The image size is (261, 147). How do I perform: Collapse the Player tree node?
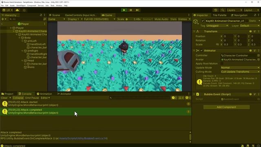tap(11, 28)
